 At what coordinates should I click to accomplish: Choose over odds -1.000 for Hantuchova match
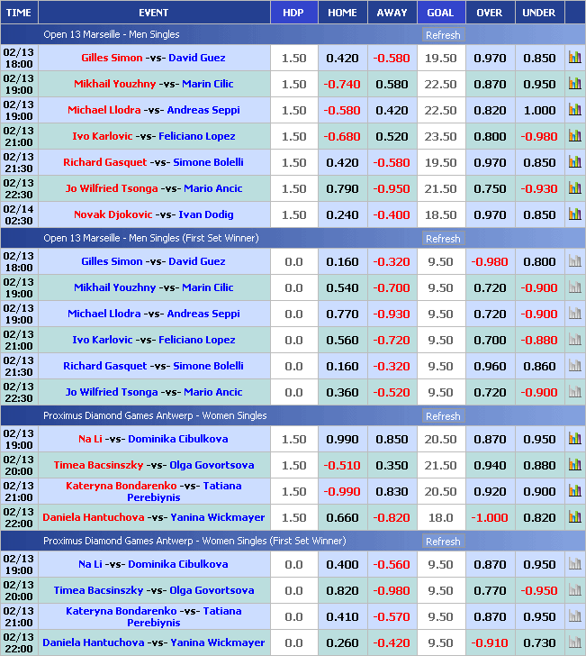pyautogui.click(x=490, y=517)
